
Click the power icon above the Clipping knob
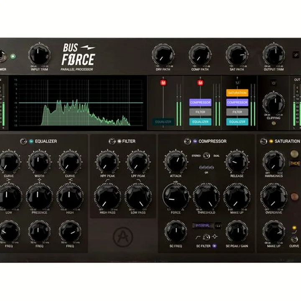point(273,83)
